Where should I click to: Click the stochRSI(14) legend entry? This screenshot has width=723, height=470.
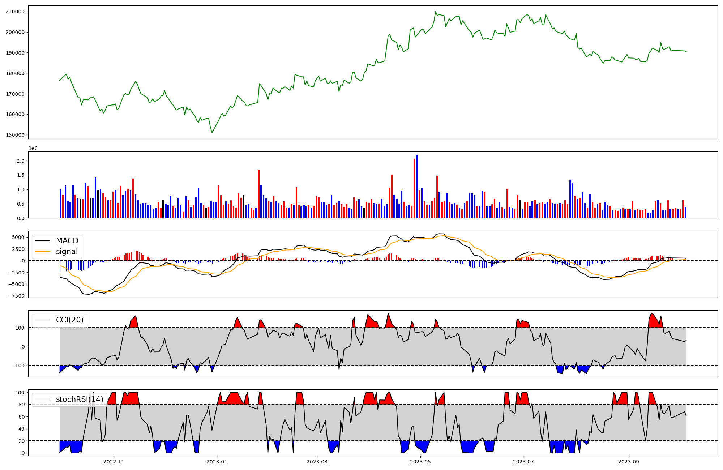80,399
